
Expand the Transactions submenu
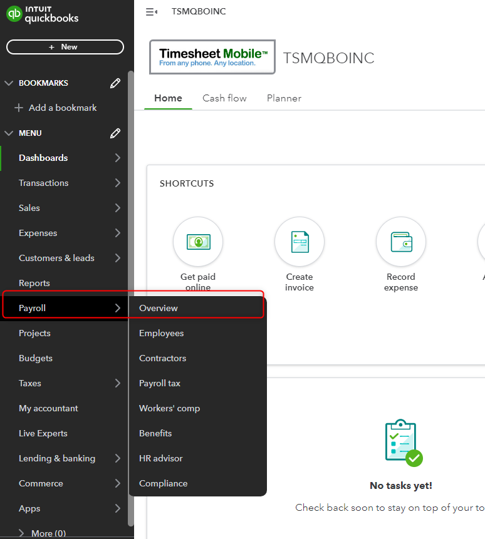point(118,183)
